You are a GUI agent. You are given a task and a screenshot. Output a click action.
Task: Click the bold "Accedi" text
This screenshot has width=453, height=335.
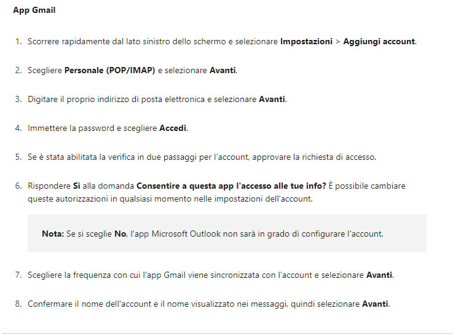pos(173,128)
